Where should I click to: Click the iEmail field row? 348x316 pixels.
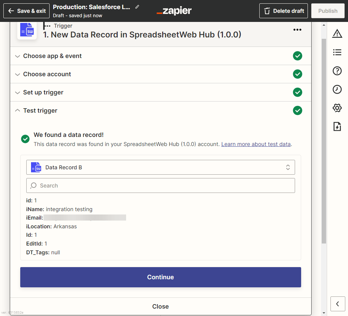point(76,218)
